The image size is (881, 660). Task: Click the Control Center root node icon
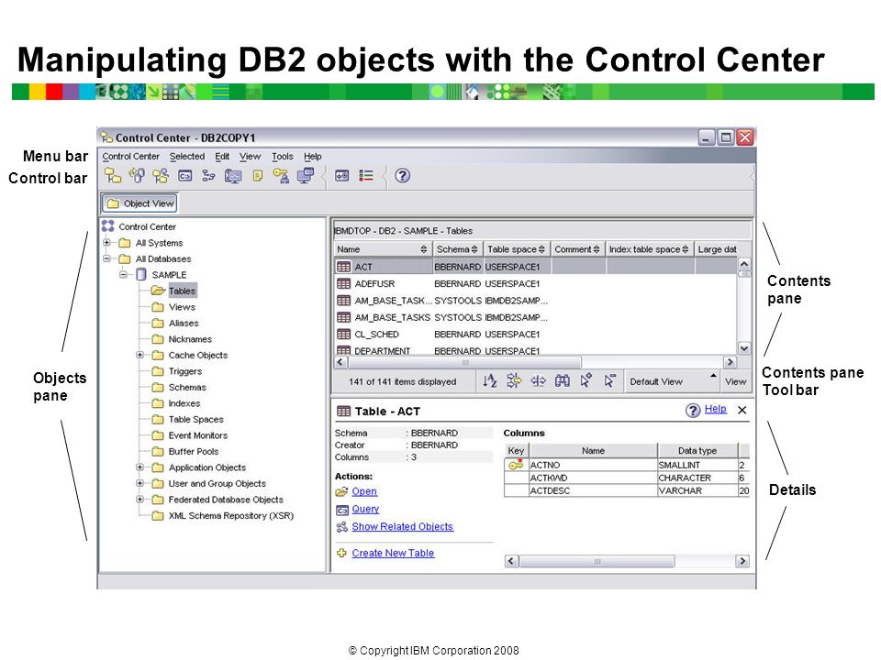[x=108, y=226]
